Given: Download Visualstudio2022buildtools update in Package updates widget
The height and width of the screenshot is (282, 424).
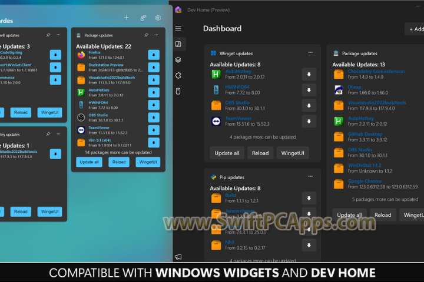Looking at the screenshot, I should pos(154,80).
